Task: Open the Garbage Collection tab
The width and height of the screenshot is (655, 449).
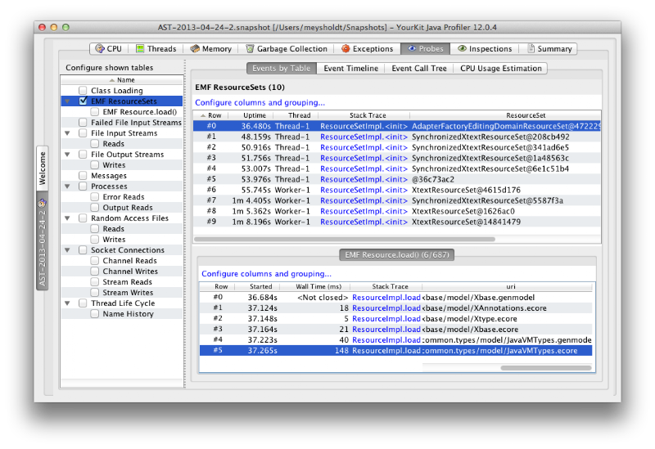Action: click(287, 49)
